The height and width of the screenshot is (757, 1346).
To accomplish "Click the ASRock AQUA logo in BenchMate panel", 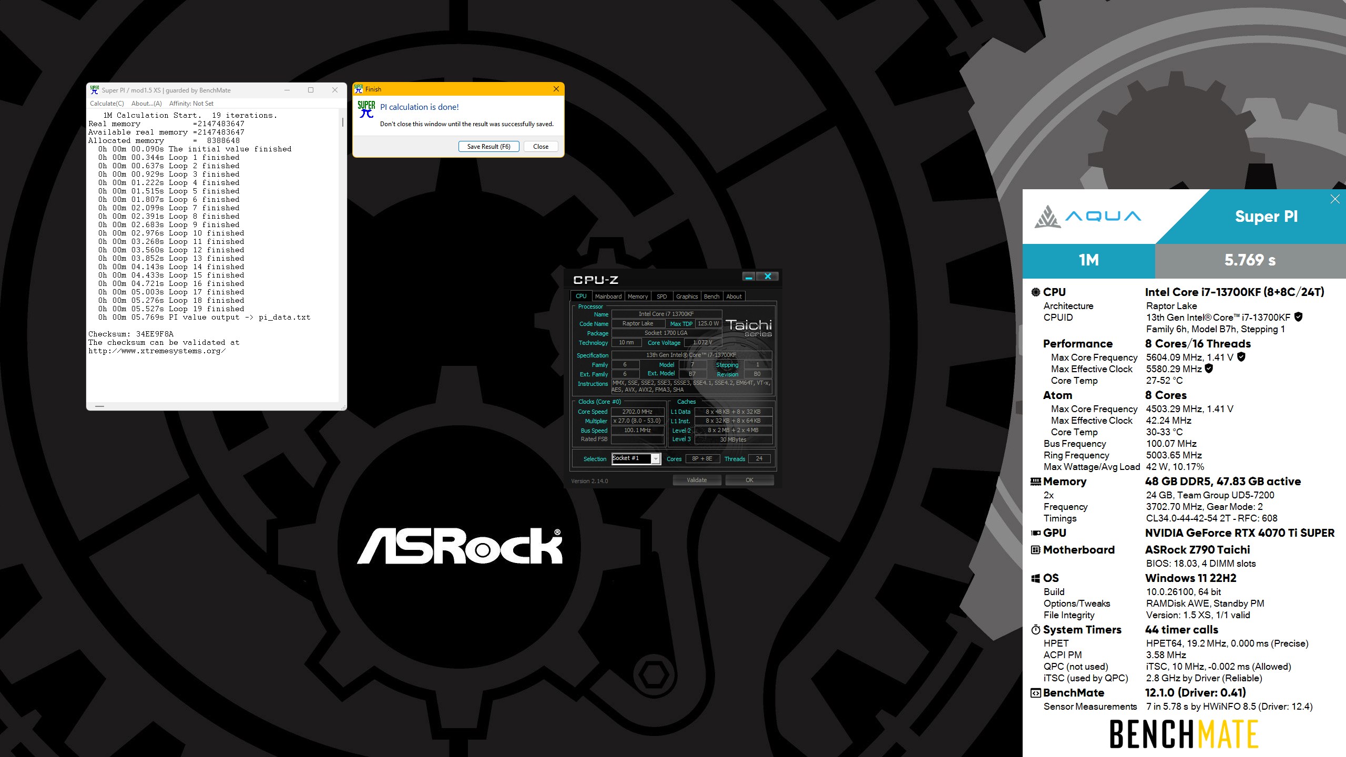I will coord(1088,216).
